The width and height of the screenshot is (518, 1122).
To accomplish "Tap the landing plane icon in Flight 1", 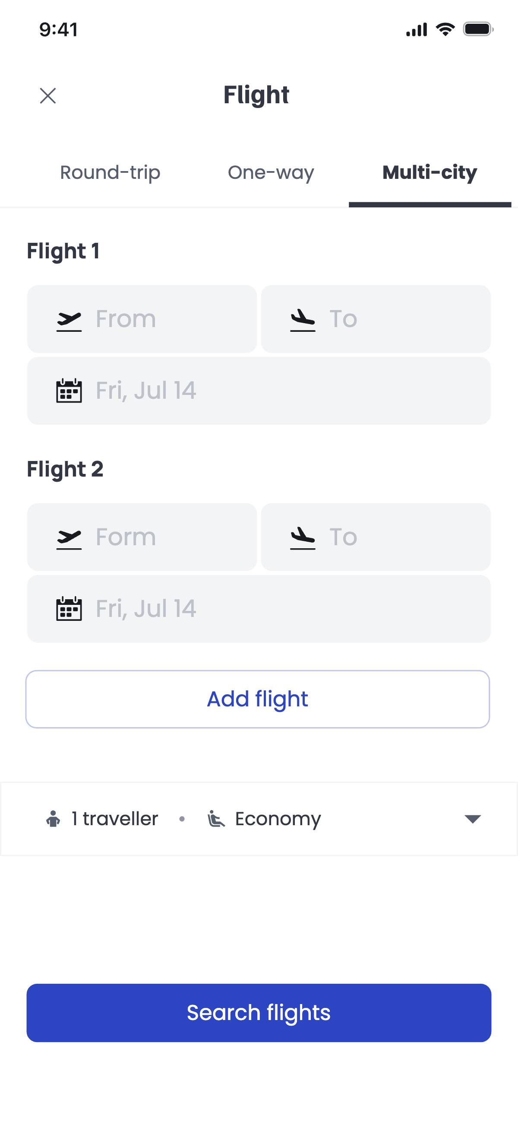I will point(303,320).
